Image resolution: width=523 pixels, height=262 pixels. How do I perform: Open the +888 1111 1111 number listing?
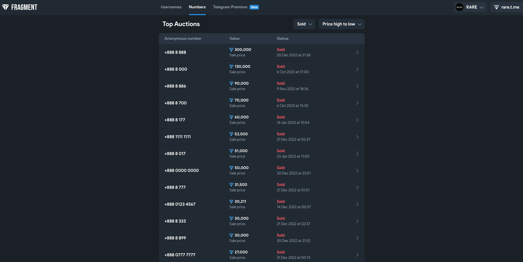click(x=177, y=137)
